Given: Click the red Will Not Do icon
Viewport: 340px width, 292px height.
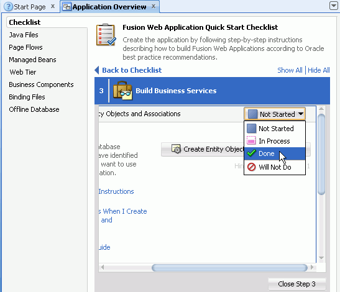Looking at the screenshot, I should point(252,167).
